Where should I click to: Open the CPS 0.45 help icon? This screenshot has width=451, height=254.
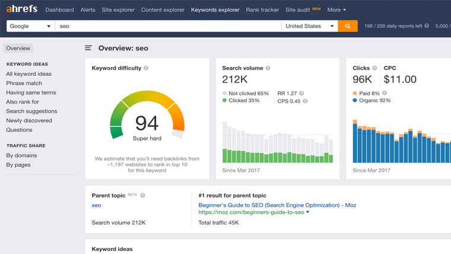tap(305, 101)
